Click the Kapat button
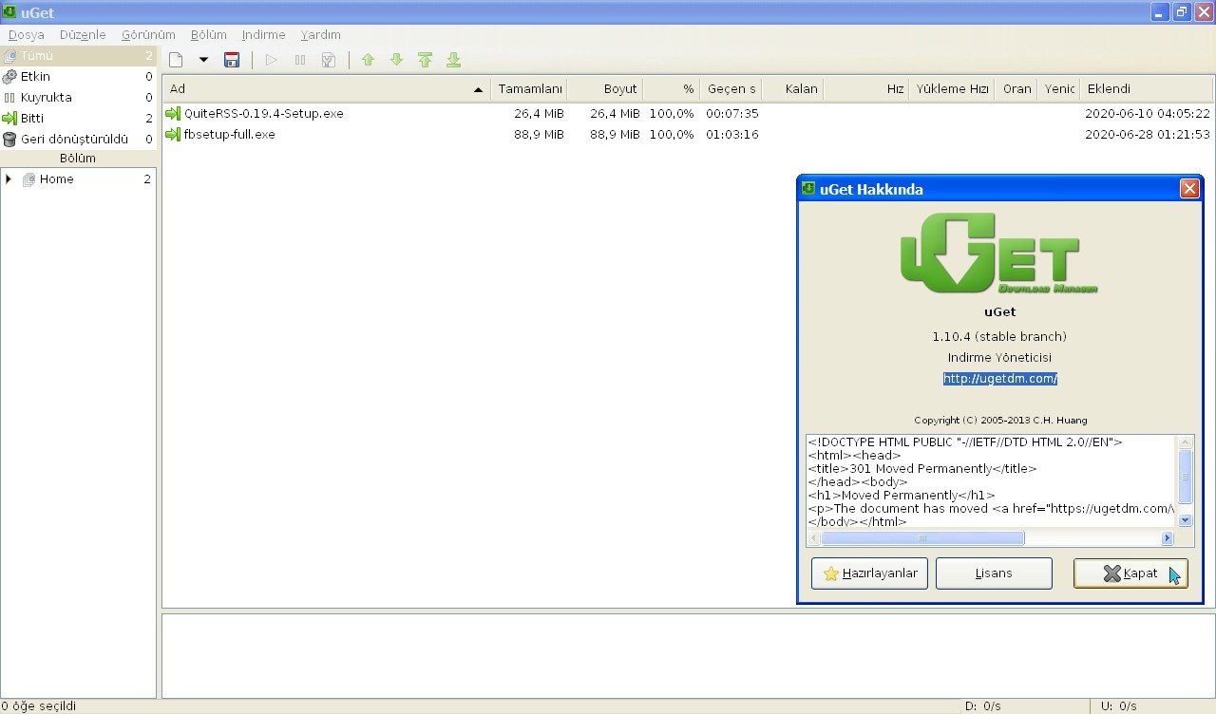Screen dimensions: 1216x714 (x=1130, y=573)
